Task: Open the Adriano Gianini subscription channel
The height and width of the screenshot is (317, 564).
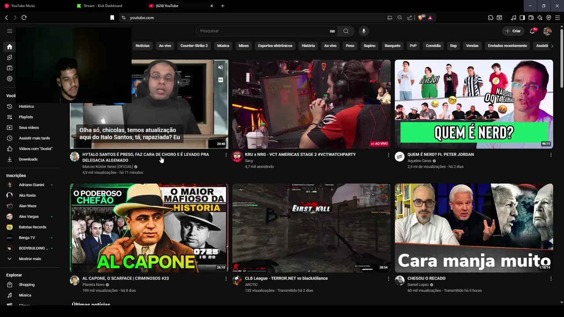Action: point(31,185)
